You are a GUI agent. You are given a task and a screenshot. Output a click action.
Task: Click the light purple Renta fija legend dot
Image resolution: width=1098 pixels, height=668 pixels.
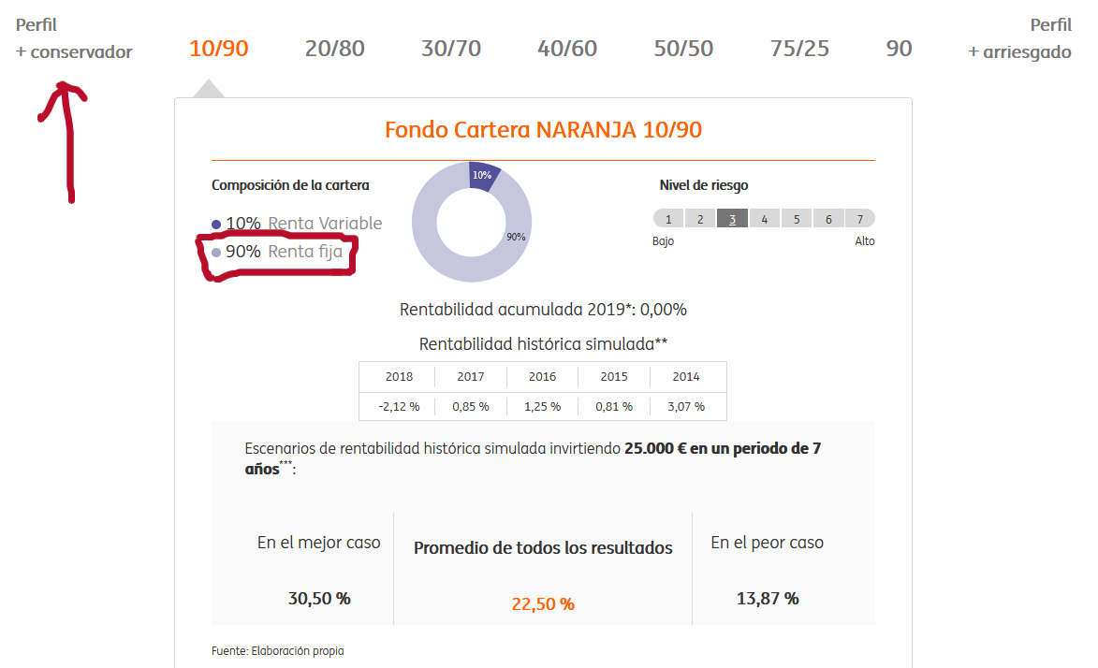click(216, 252)
